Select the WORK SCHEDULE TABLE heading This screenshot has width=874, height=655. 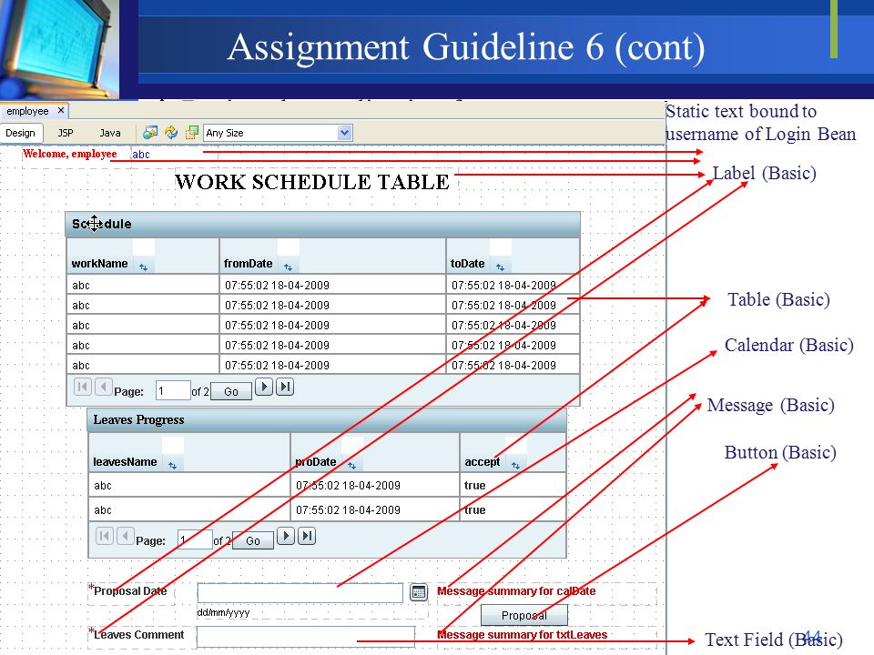pyautogui.click(x=312, y=182)
